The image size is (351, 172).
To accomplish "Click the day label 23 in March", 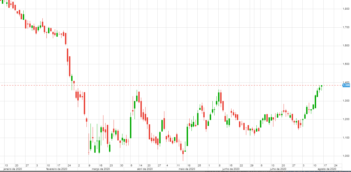I will click(111, 165).
